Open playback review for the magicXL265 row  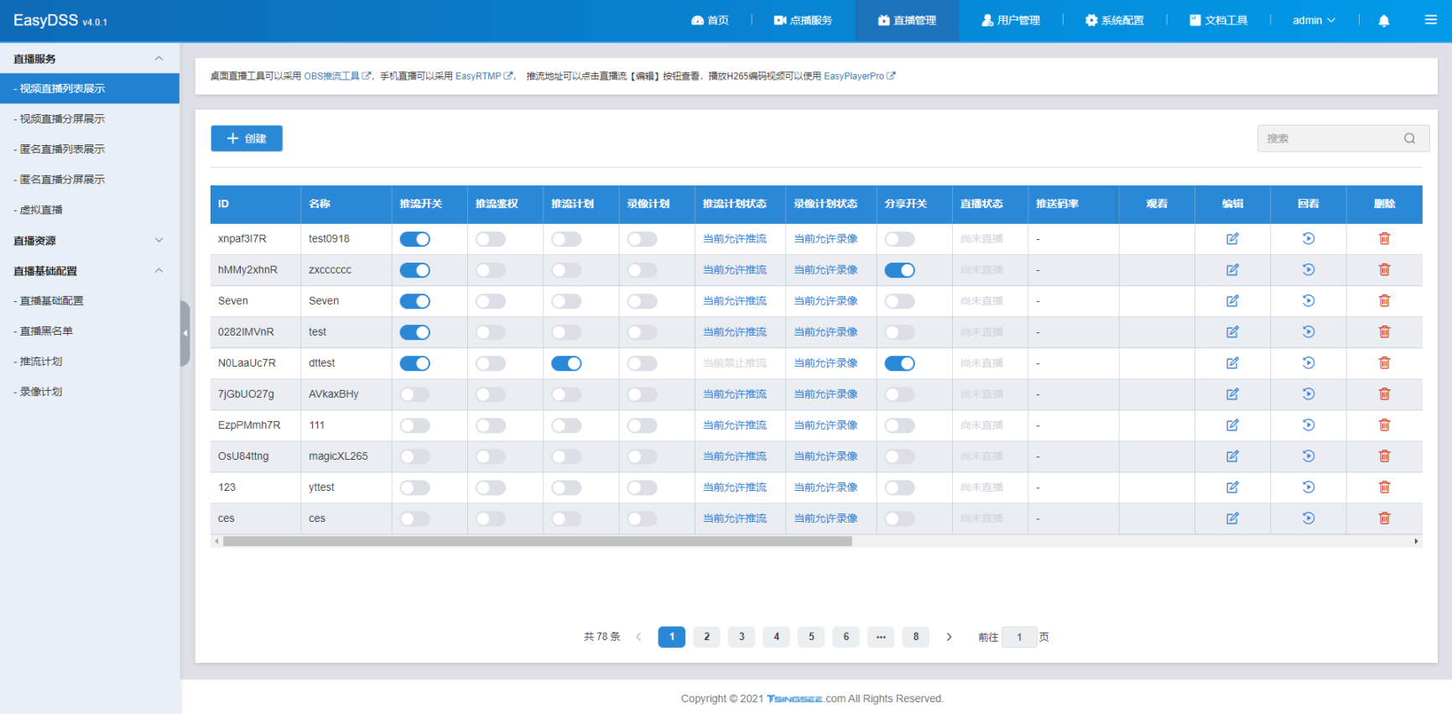(1309, 456)
